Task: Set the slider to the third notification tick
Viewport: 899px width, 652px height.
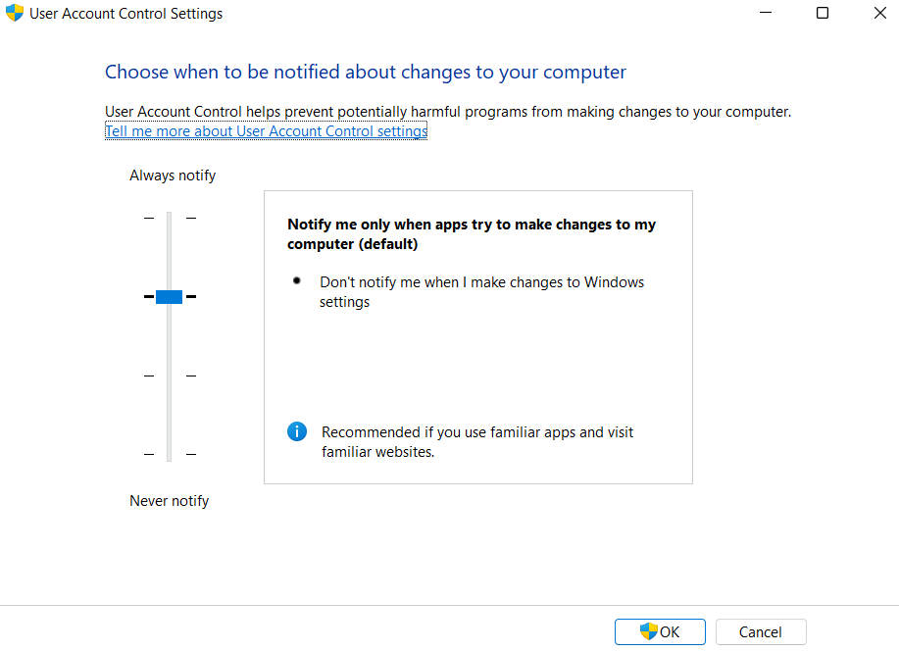Action: (x=170, y=376)
